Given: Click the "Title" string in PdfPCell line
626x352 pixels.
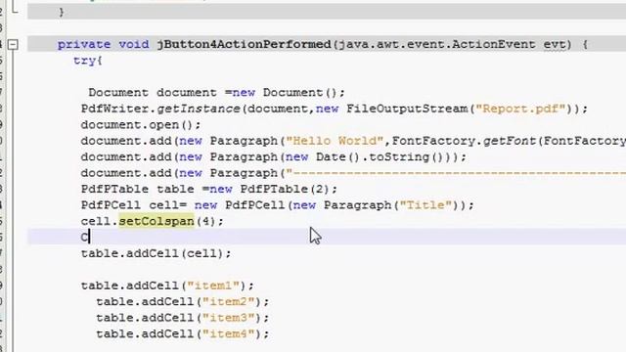Looking at the screenshot, I should (426, 205).
